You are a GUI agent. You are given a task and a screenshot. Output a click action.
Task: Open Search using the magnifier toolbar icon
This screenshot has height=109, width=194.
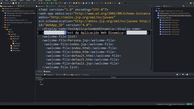coord(79,3)
